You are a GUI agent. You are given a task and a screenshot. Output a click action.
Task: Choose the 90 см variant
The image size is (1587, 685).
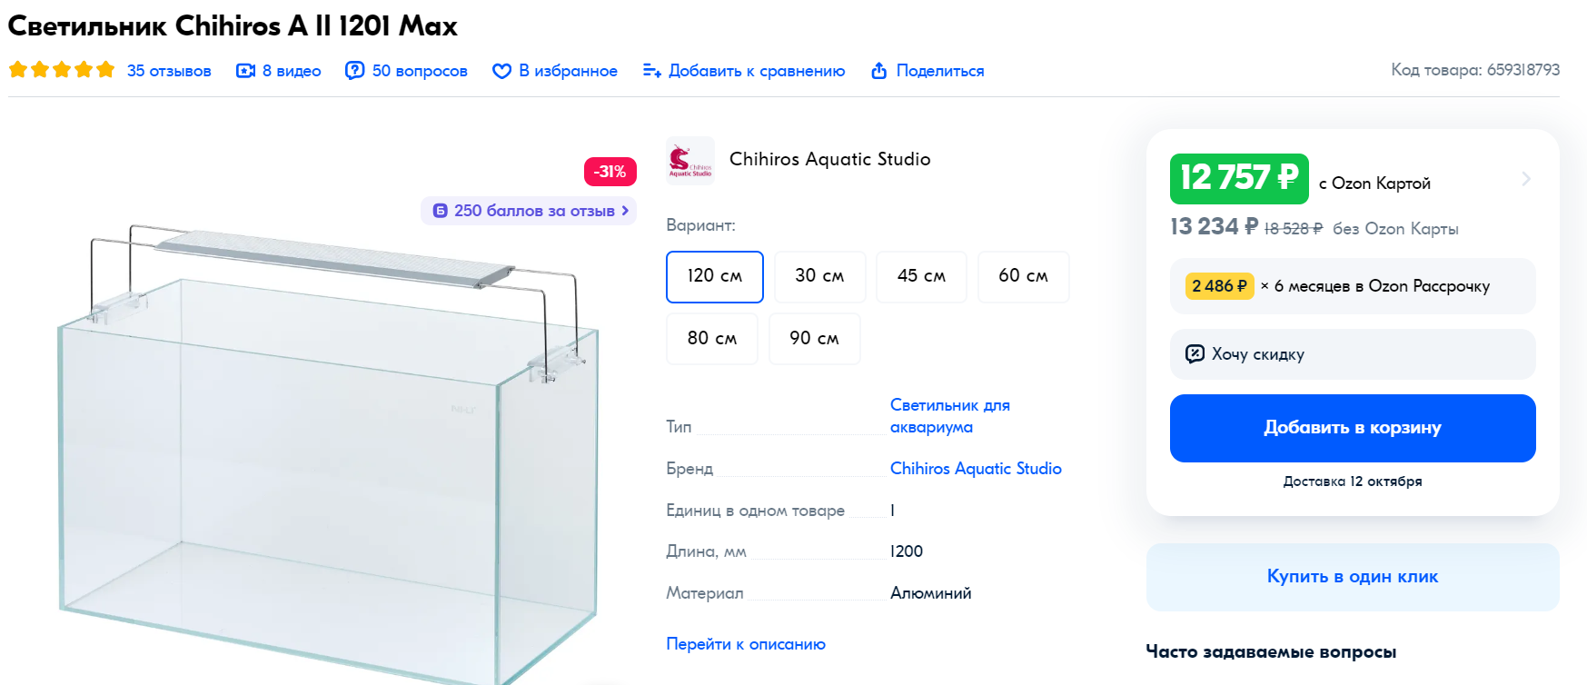point(814,339)
